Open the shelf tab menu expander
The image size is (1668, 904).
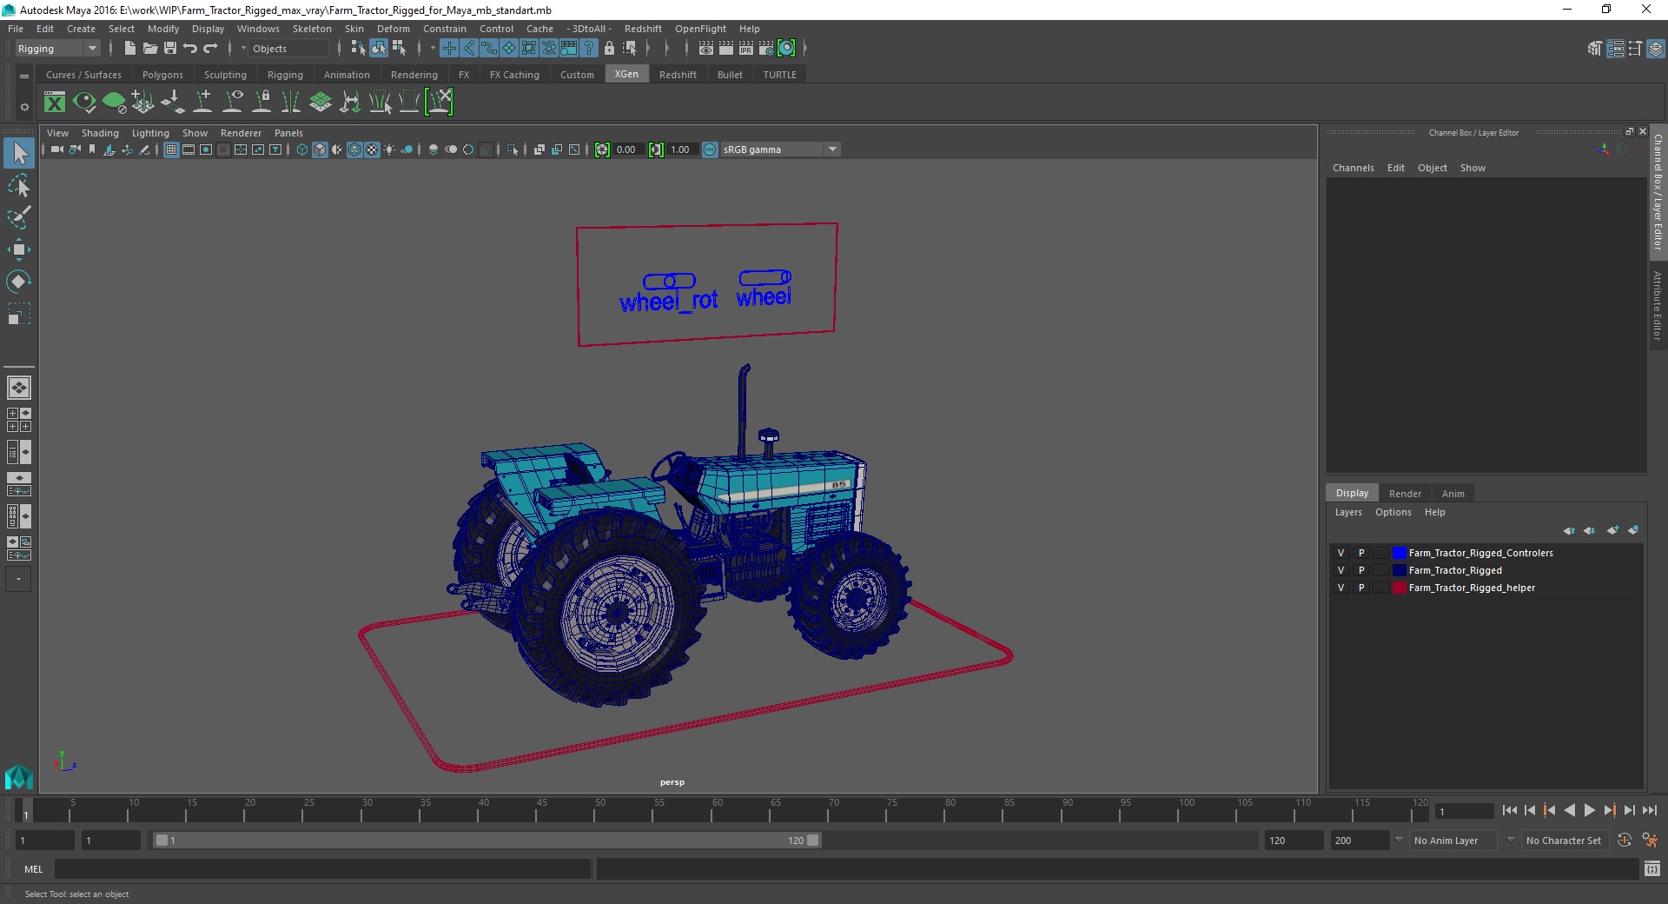(24, 76)
